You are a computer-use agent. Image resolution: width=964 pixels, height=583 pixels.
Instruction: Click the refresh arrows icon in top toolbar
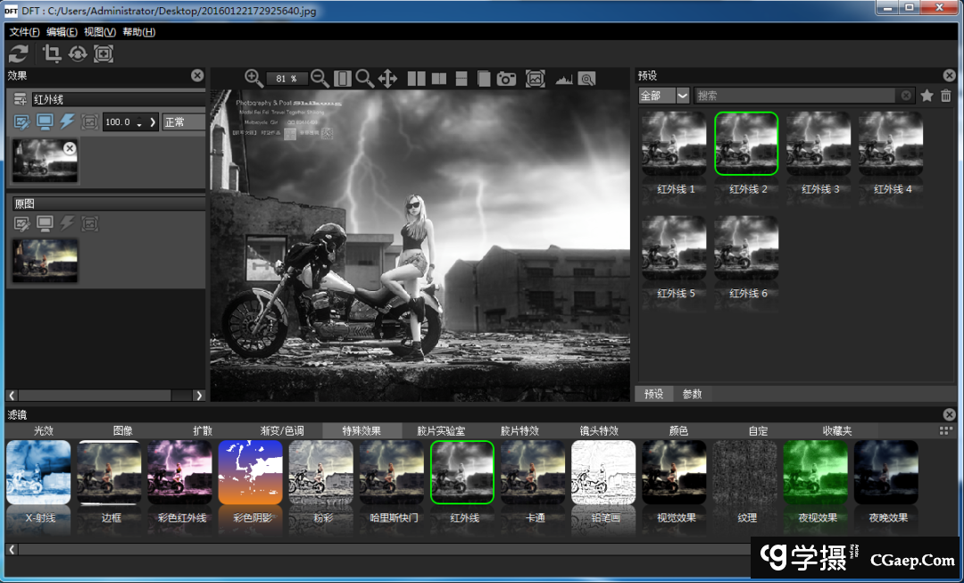[x=19, y=54]
